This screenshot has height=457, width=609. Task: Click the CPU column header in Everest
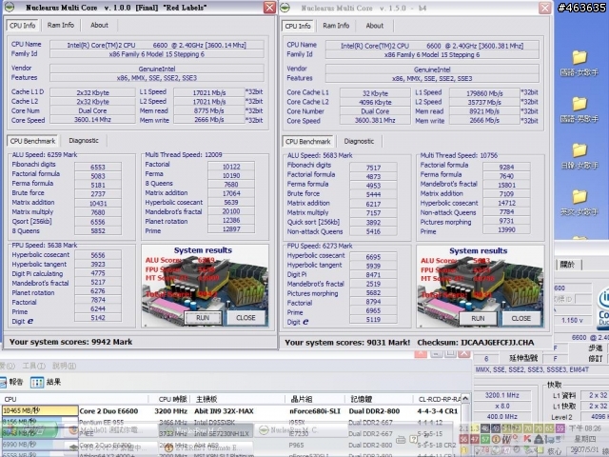[74, 399]
